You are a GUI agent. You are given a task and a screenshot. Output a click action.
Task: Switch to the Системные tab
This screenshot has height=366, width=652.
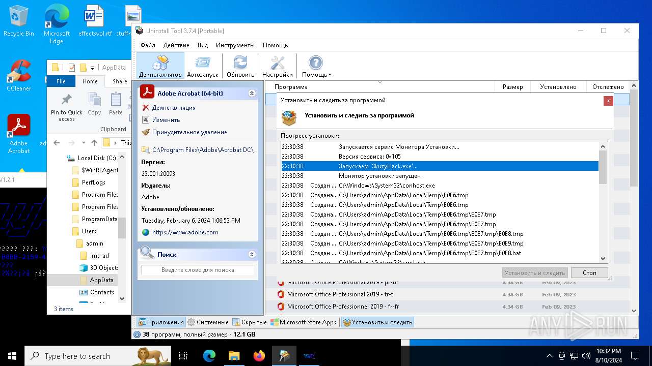tap(208, 322)
